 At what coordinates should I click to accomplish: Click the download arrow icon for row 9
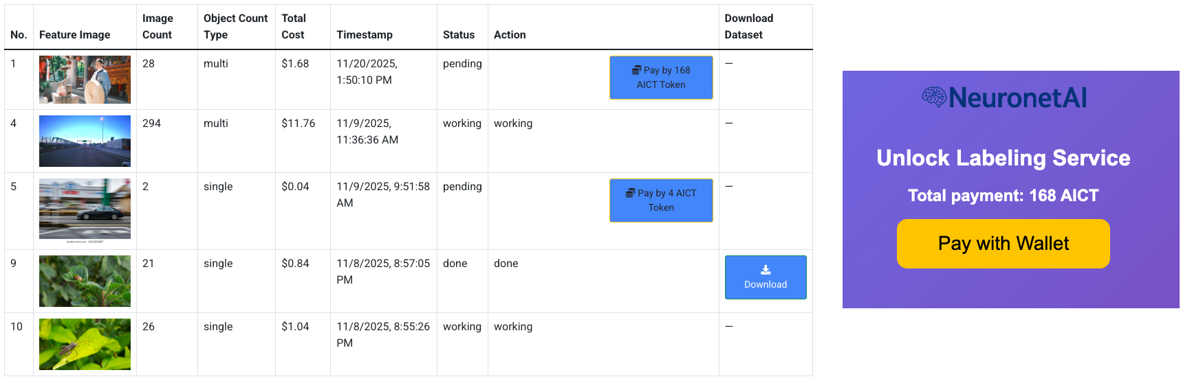[x=766, y=270]
